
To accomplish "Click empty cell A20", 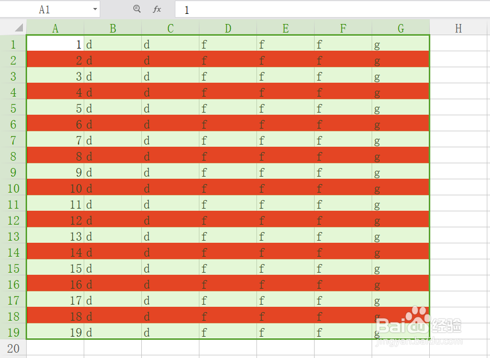I will 55,347.
